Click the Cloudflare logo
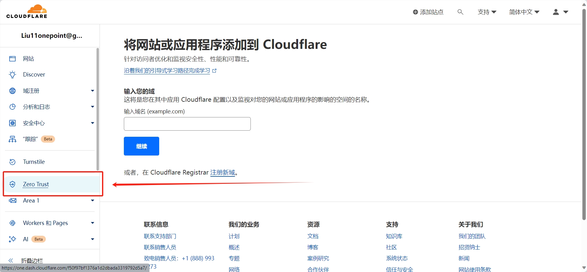Image resolution: width=587 pixels, height=272 pixels. coord(27,11)
